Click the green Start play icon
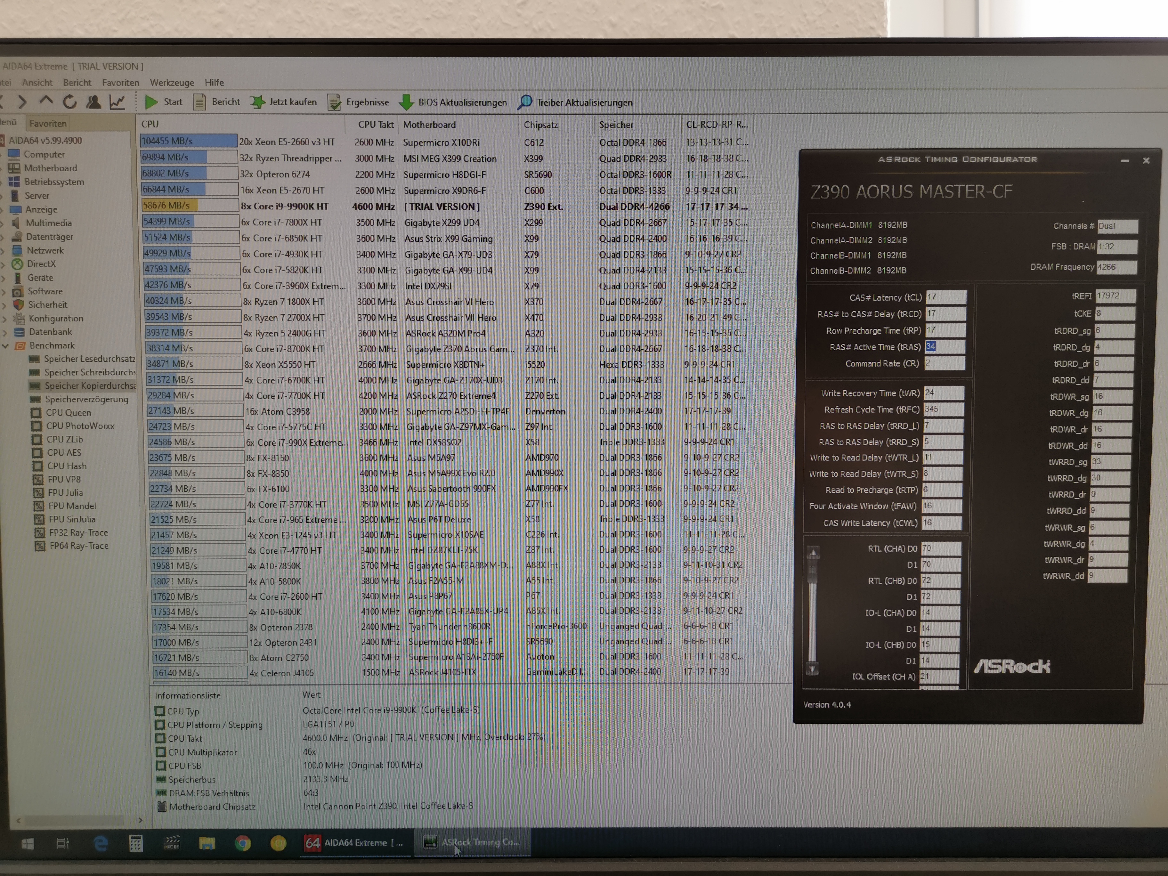 [x=151, y=102]
